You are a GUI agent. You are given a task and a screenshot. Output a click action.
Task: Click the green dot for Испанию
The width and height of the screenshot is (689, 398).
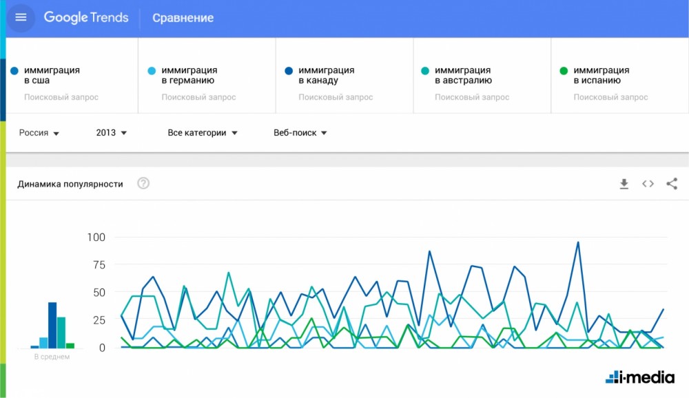tap(564, 70)
